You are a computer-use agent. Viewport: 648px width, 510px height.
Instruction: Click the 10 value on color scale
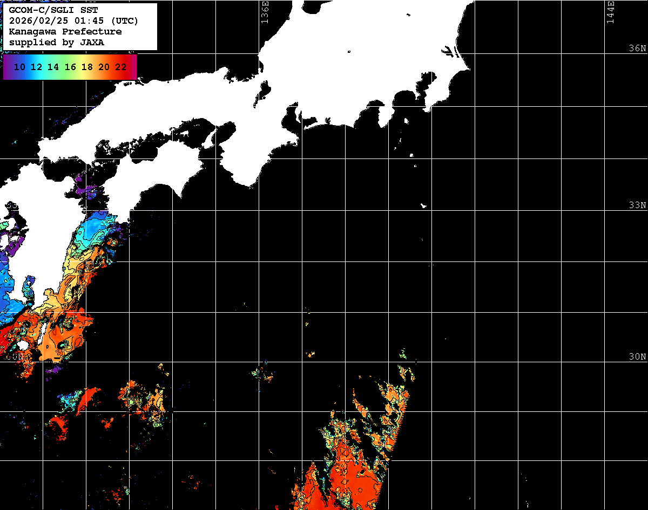19,67
